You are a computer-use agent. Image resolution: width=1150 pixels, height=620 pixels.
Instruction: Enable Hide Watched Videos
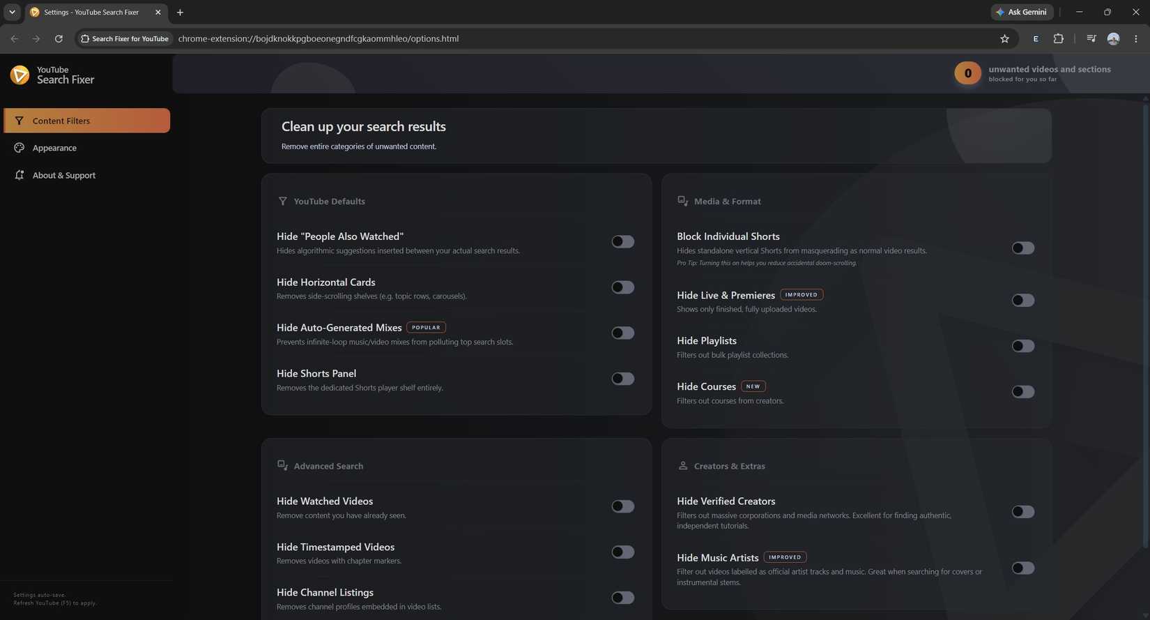[x=622, y=506]
